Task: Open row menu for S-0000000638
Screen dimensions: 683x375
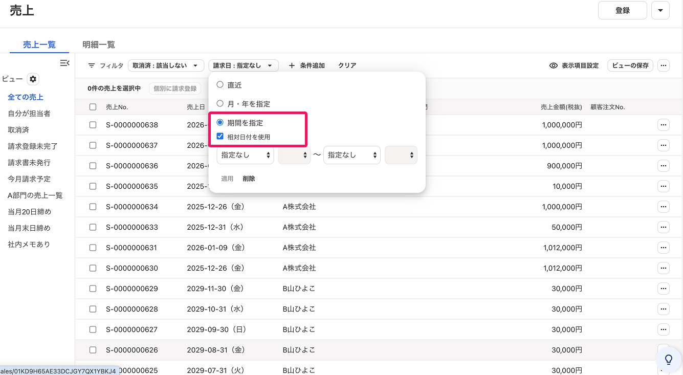Action: (x=664, y=125)
